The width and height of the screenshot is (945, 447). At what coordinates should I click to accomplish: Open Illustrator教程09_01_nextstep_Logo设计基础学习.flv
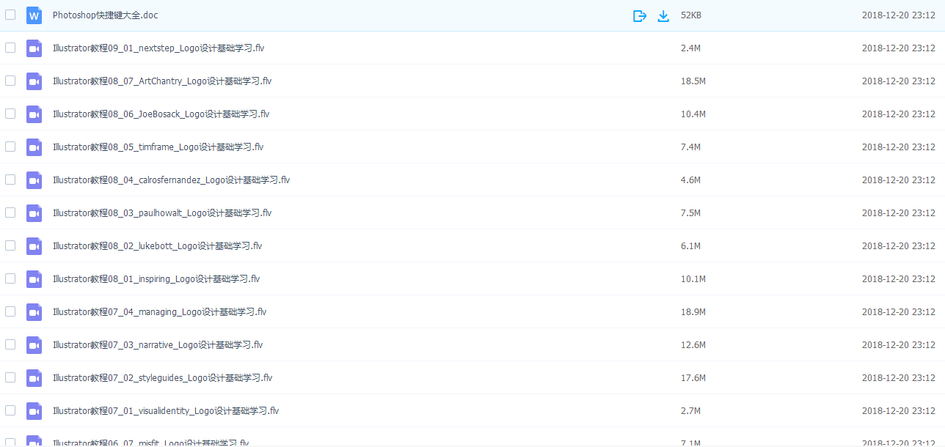click(158, 48)
